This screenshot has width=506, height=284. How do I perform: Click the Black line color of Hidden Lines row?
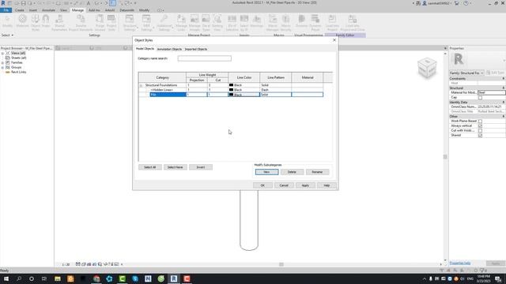pos(244,90)
